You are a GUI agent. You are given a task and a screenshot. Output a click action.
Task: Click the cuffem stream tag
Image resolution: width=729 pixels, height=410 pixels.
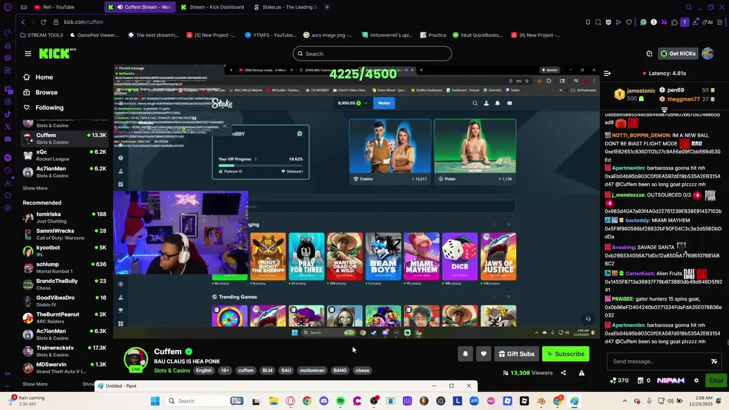click(x=246, y=370)
